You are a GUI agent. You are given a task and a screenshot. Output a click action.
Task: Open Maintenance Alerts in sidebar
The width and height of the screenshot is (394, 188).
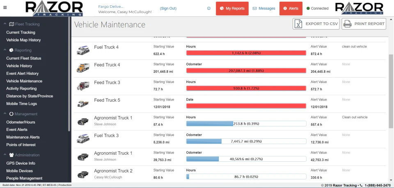click(23, 137)
